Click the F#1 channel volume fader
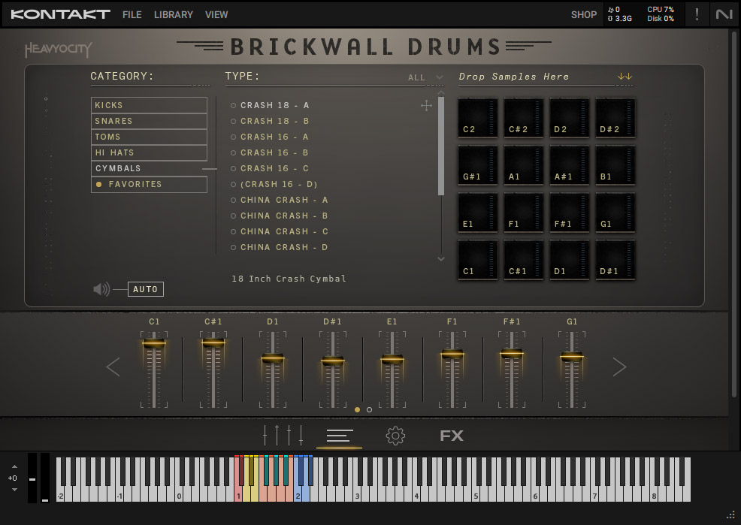The width and height of the screenshot is (741, 525). tap(512, 353)
